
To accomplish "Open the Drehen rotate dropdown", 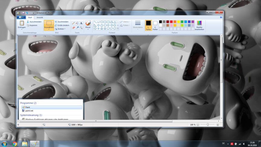I will (x=60, y=29).
